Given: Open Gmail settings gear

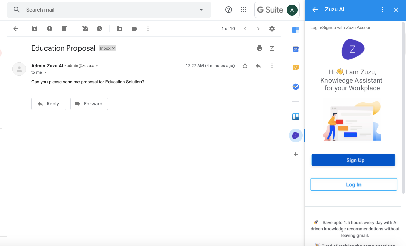Looking at the screenshot, I should coord(272,29).
